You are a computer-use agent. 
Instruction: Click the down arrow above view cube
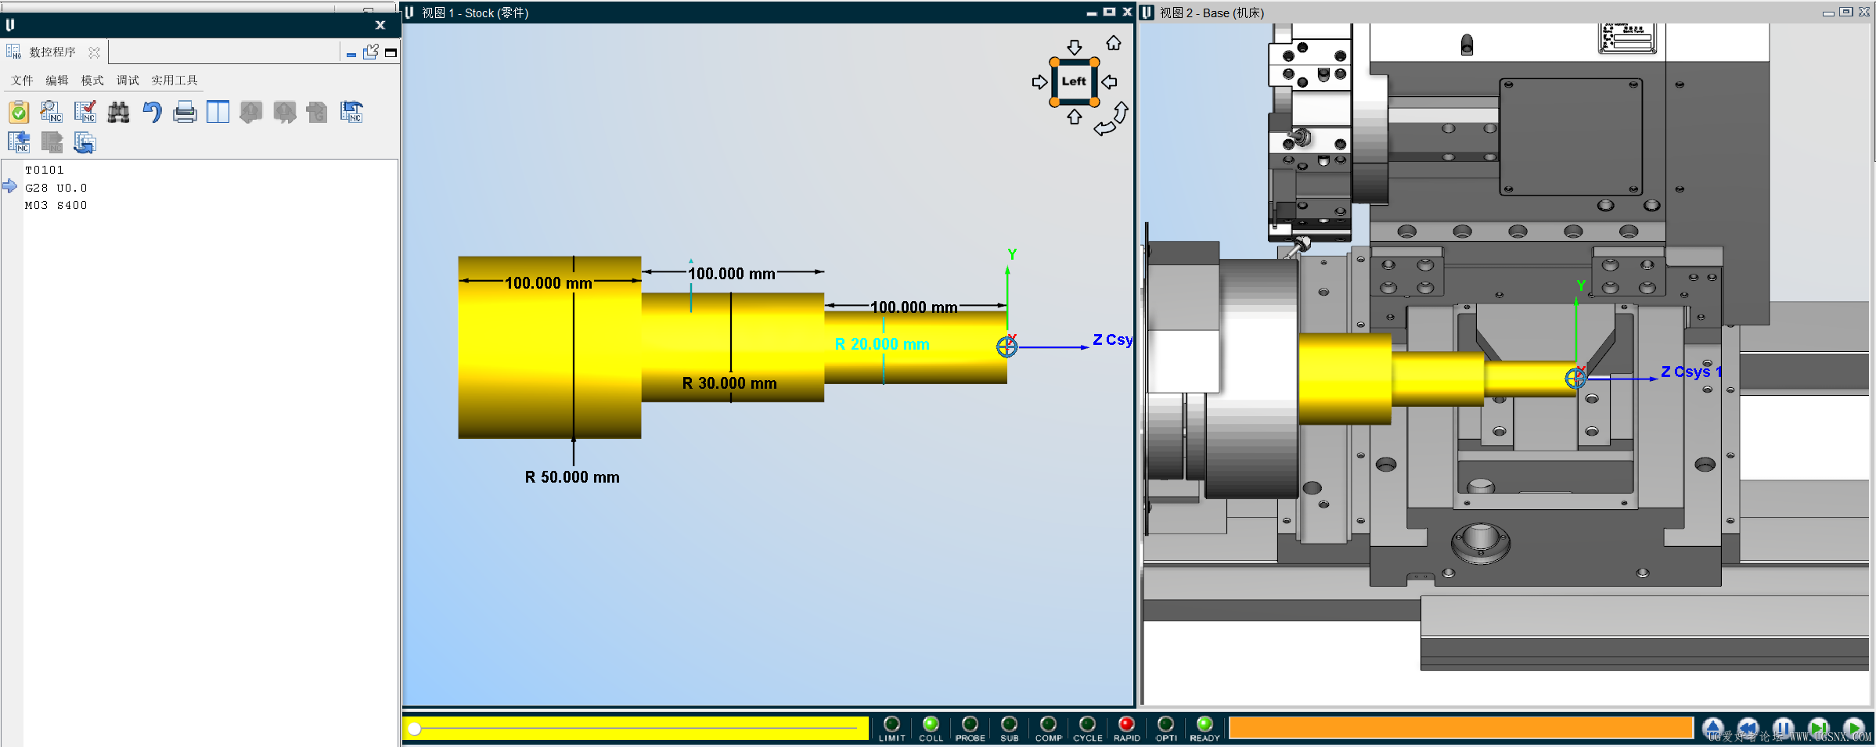point(1075,47)
